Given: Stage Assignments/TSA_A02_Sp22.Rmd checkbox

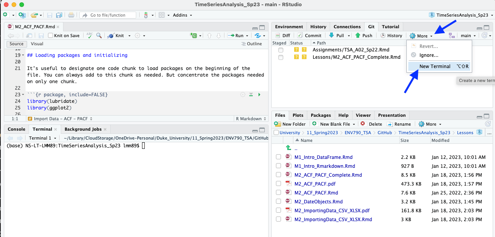Looking at the screenshot, I should tap(281, 50).
